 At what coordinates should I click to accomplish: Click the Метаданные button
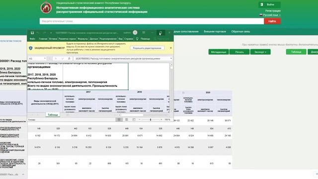click(219, 52)
